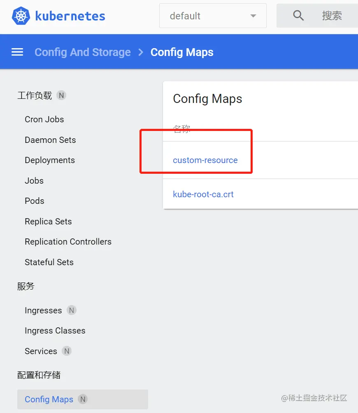Select the 服务 sidebar section
Viewport: 358px width, 413px height.
[26, 286]
